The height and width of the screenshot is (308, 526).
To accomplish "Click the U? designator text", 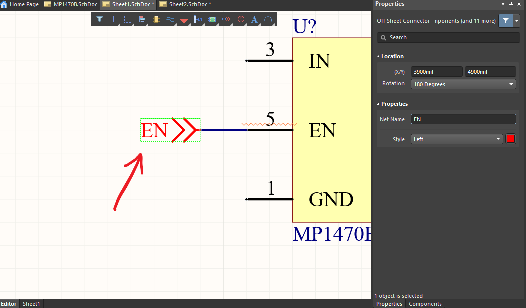I will click(305, 27).
